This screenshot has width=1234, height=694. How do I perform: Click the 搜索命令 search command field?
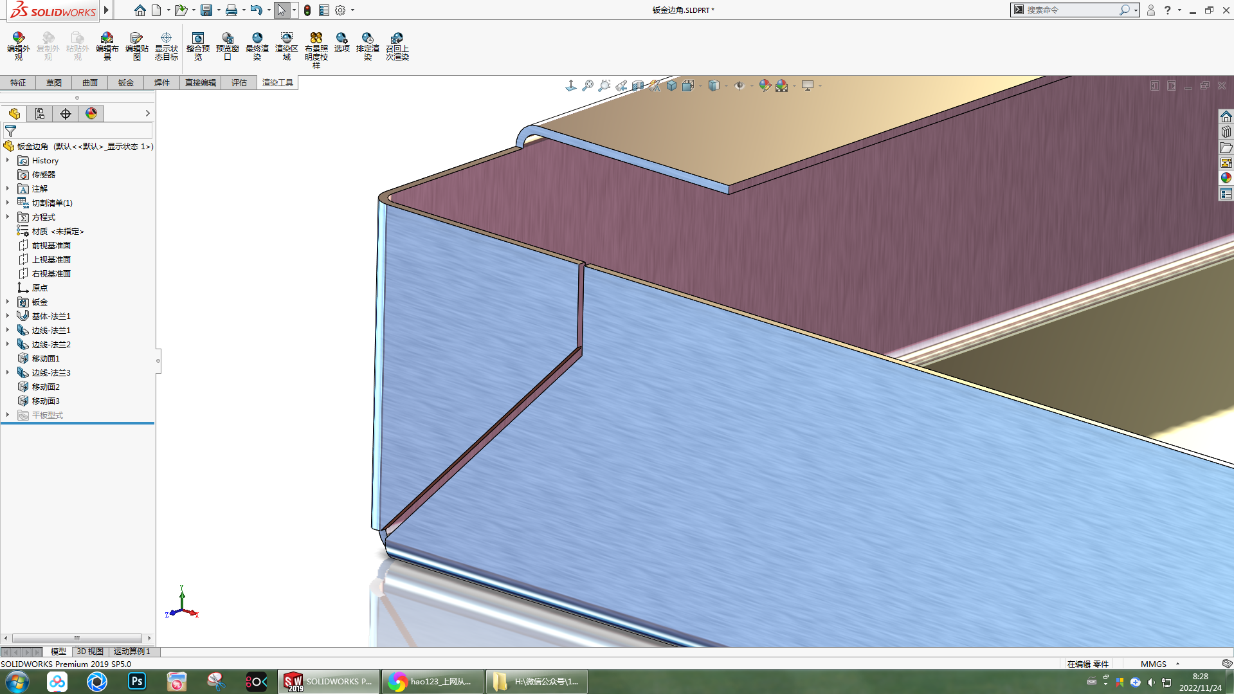point(1072,10)
